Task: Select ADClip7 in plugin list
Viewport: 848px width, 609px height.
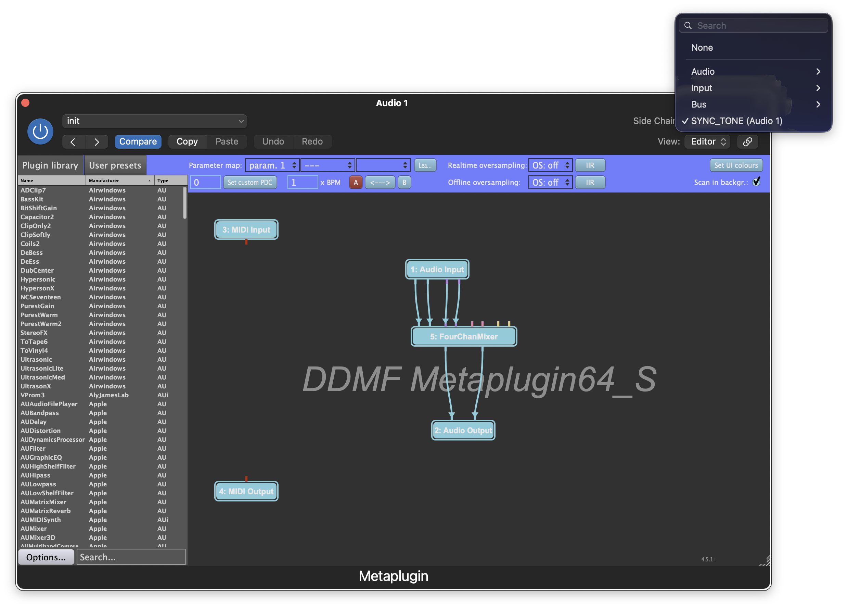Action: 100,190
